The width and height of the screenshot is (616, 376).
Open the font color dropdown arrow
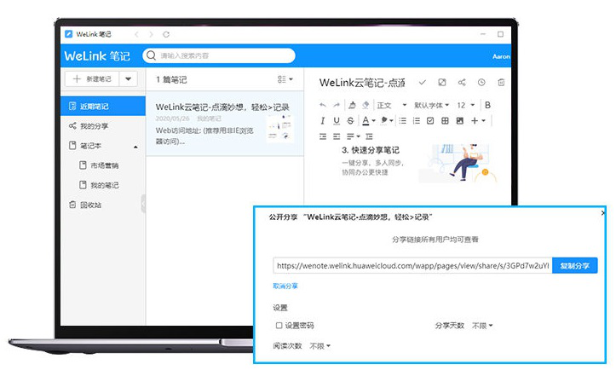[x=374, y=121]
